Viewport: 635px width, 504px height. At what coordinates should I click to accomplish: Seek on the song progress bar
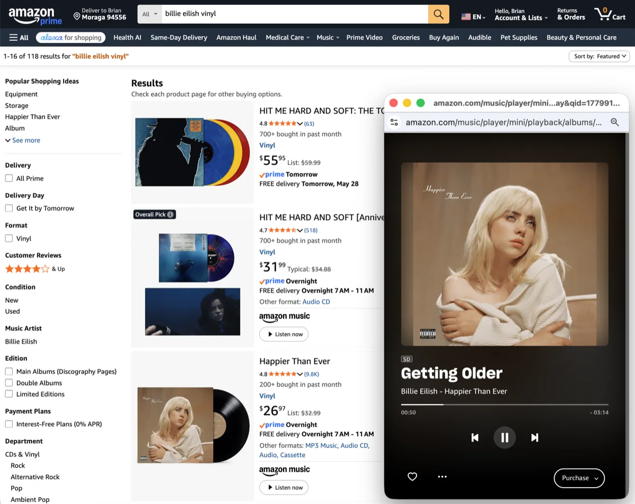504,404
